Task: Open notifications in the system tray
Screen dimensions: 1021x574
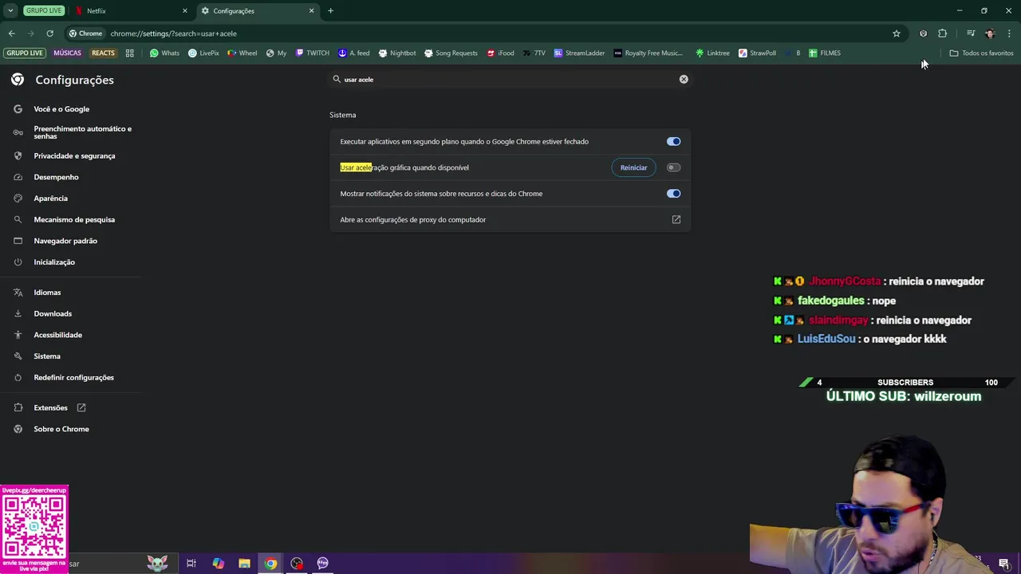Action: tap(1003, 564)
